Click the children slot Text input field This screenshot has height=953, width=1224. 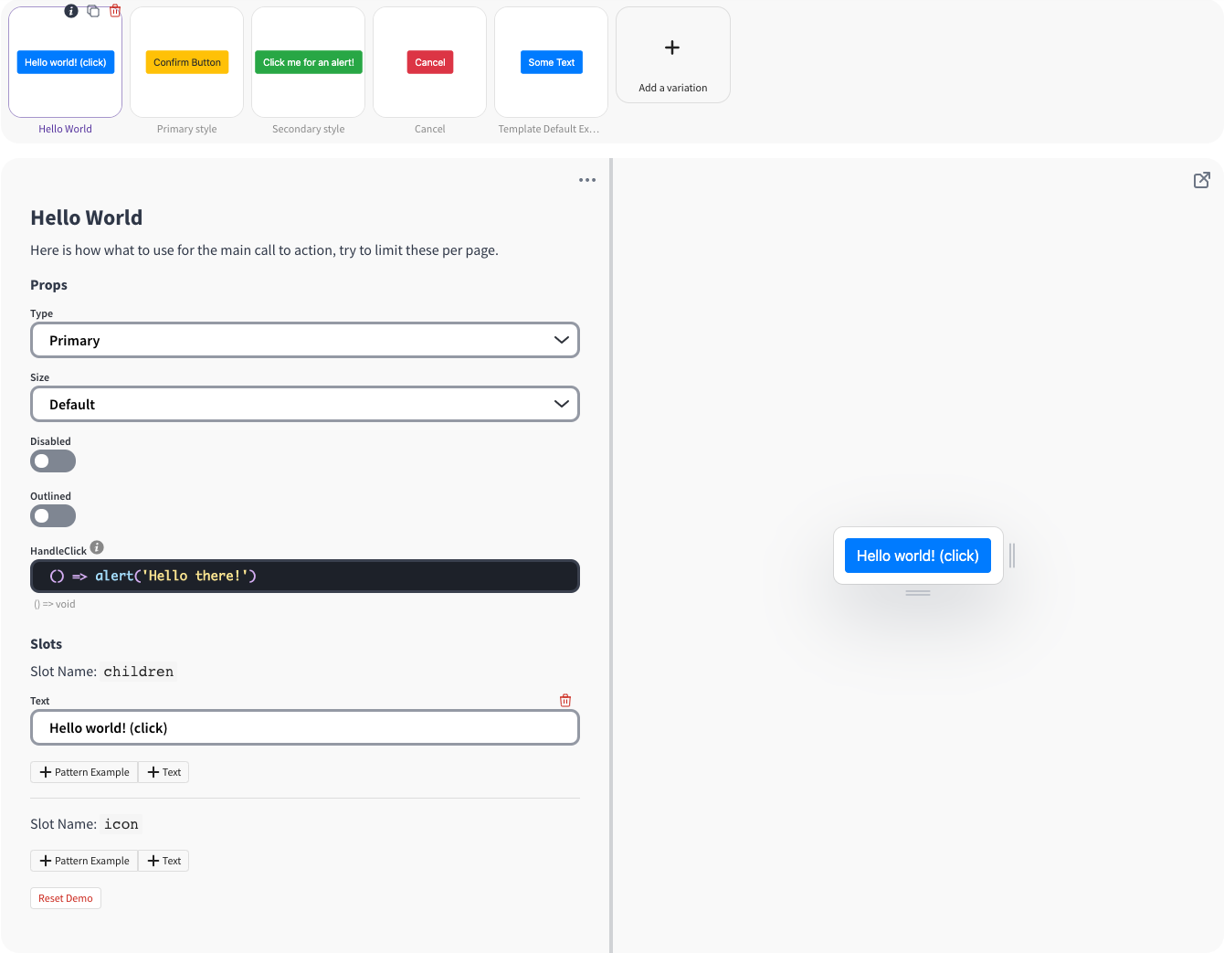[x=305, y=727]
